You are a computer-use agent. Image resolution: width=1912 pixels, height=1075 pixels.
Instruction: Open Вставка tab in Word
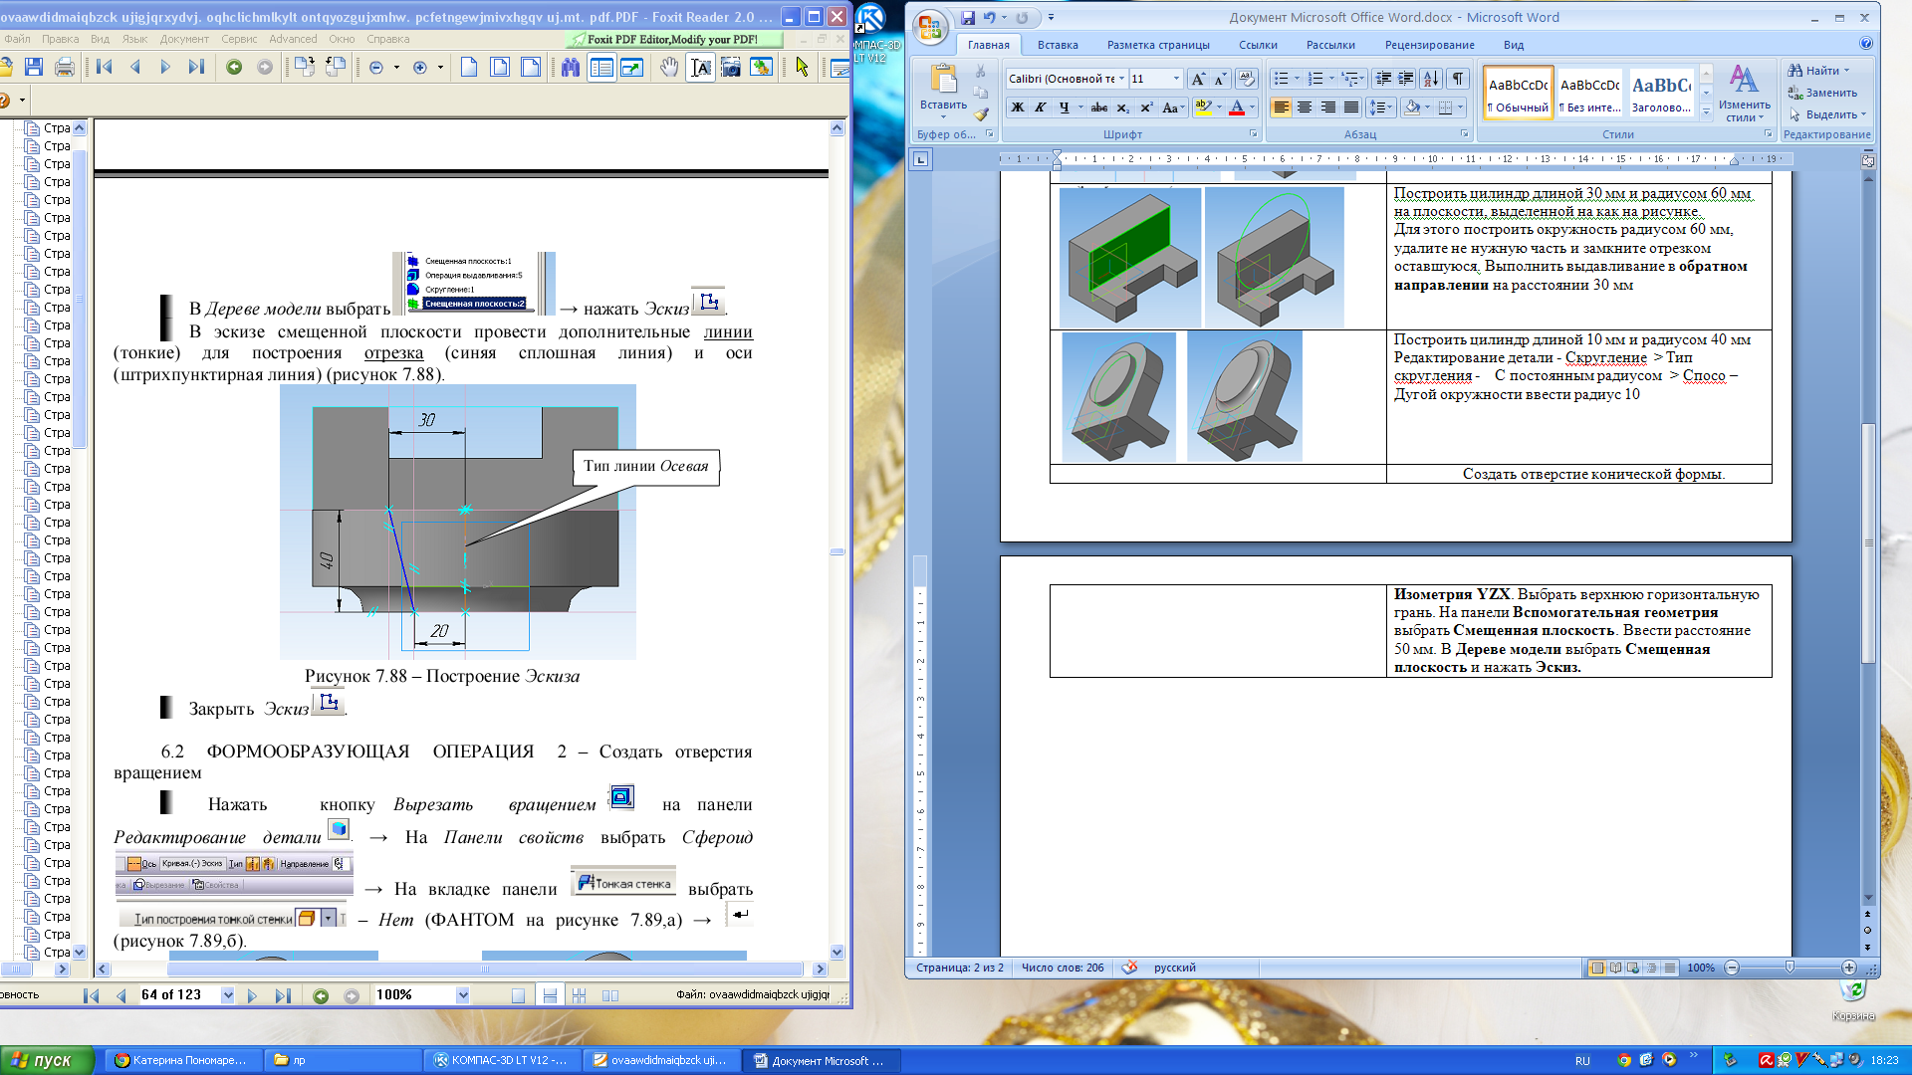pos(1058,45)
